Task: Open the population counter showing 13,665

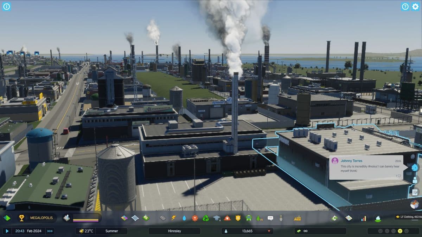Action: (x=247, y=231)
